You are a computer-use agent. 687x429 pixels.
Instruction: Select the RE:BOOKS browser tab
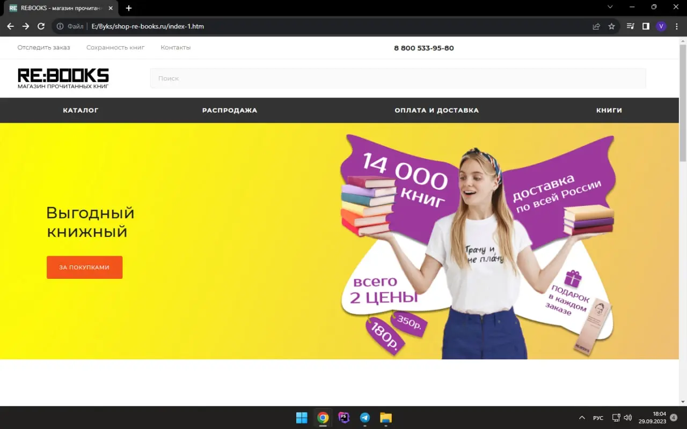(62, 8)
